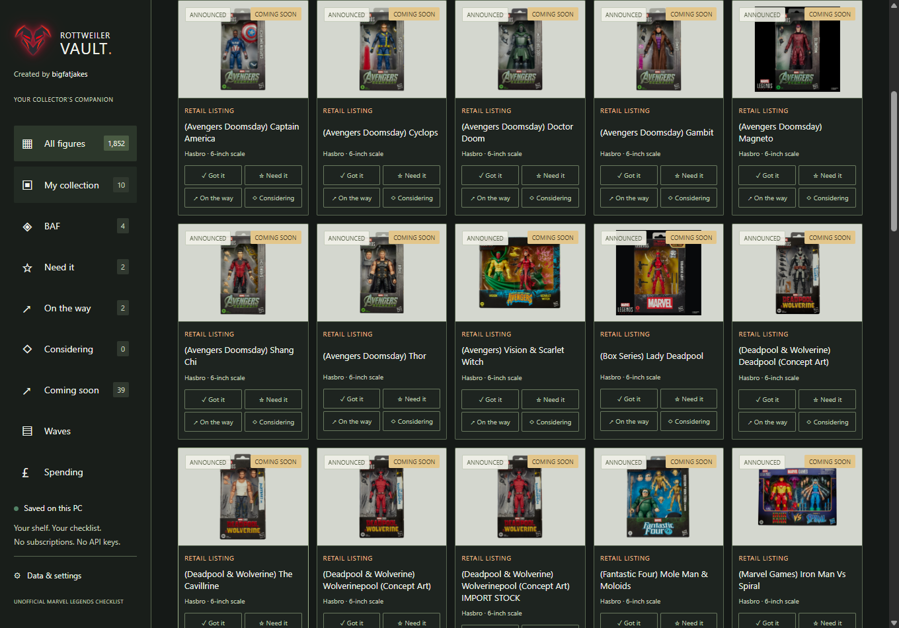Image resolution: width=899 pixels, height=628 pixels.
Task: Mark Deadpool (Concept Art) as Need it
Action: click(828, 399)
